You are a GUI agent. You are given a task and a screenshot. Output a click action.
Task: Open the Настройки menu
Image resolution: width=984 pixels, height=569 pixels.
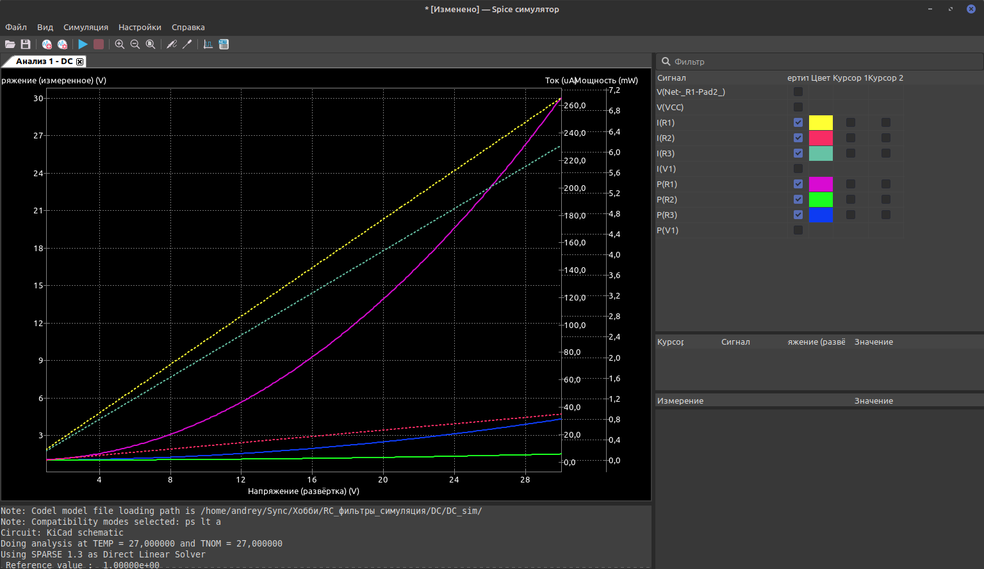click(140, 27)
